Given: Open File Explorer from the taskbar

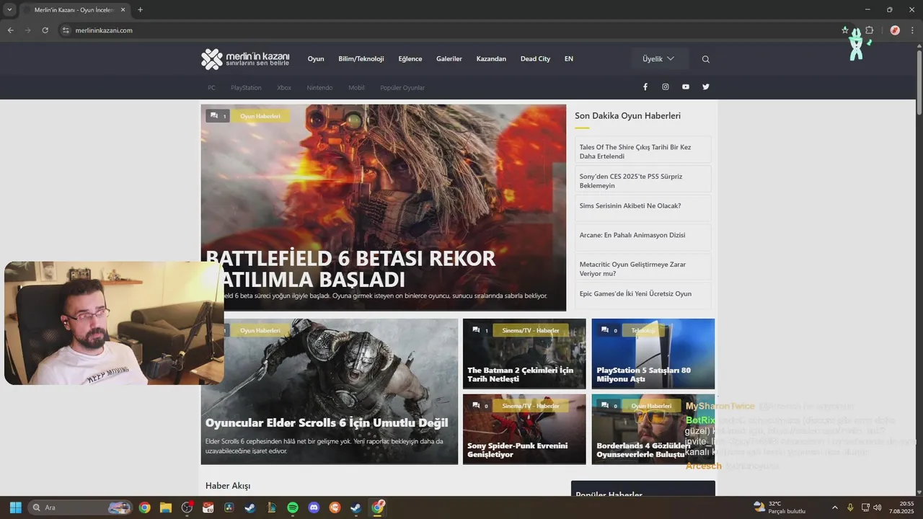Looking at the screenshot, I should pos(166,507).
